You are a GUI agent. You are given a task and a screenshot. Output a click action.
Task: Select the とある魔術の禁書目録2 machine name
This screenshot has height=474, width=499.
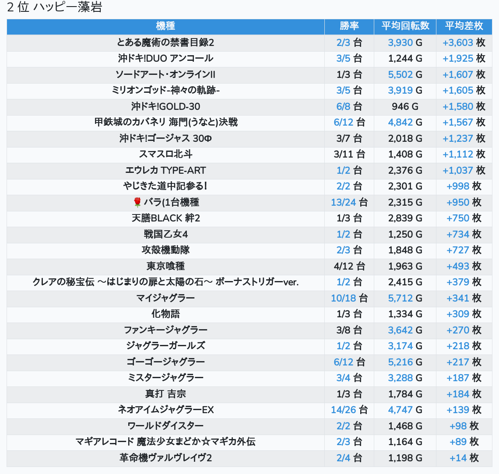point(165,42)
